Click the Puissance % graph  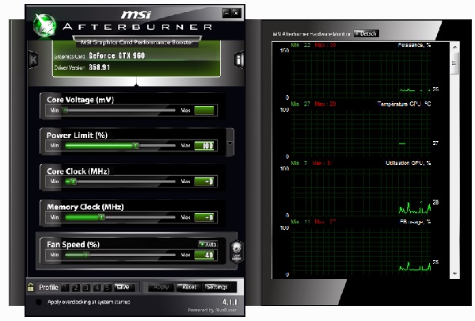coord(361,74)
